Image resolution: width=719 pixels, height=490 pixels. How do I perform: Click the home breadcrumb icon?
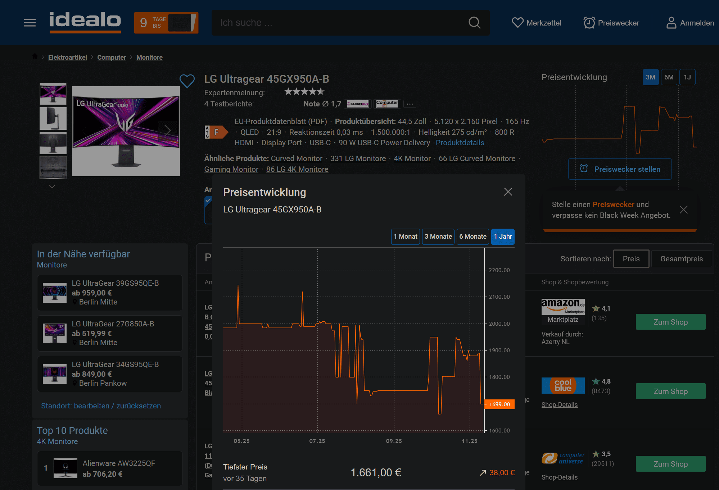pyautogui.click(x=35, y=56)
